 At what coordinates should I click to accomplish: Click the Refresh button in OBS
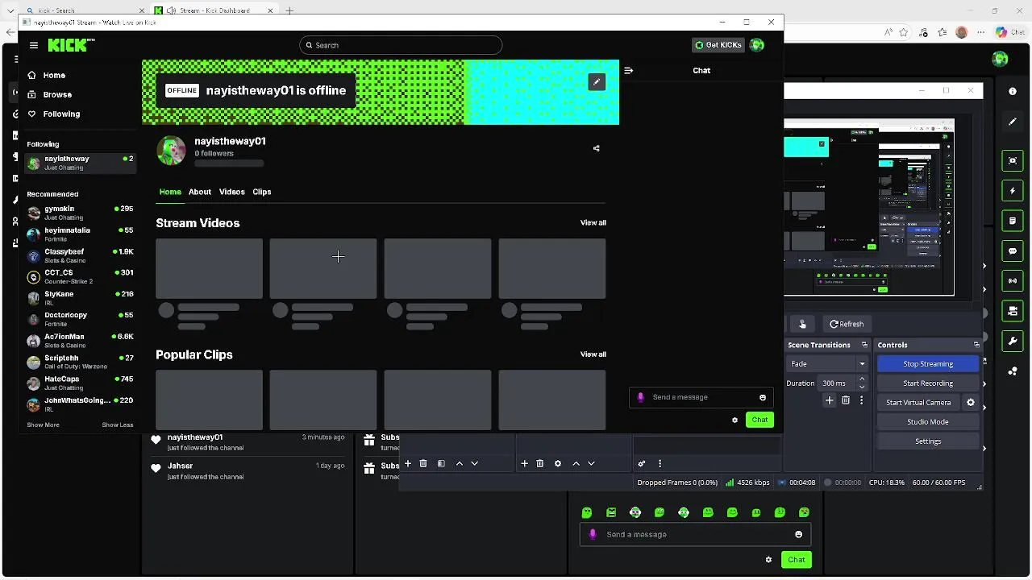[x=847, y=324]
